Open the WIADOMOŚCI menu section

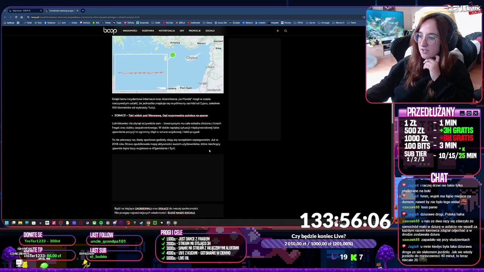(130, 31)
